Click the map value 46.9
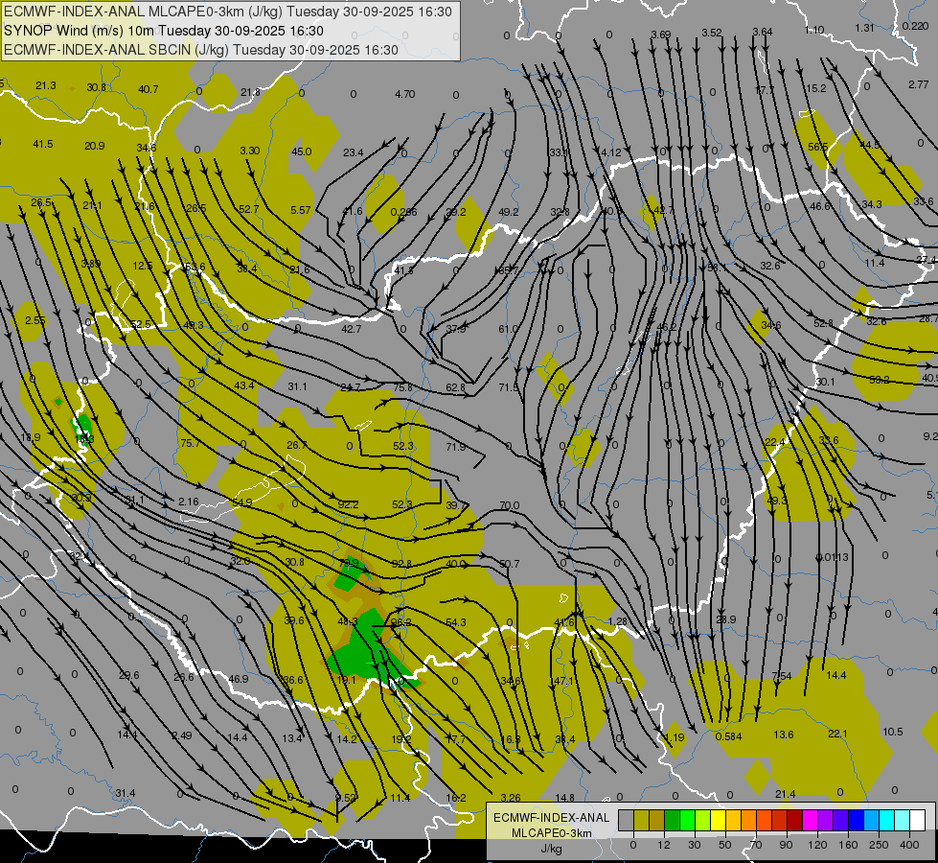 [x=238, y=679]
